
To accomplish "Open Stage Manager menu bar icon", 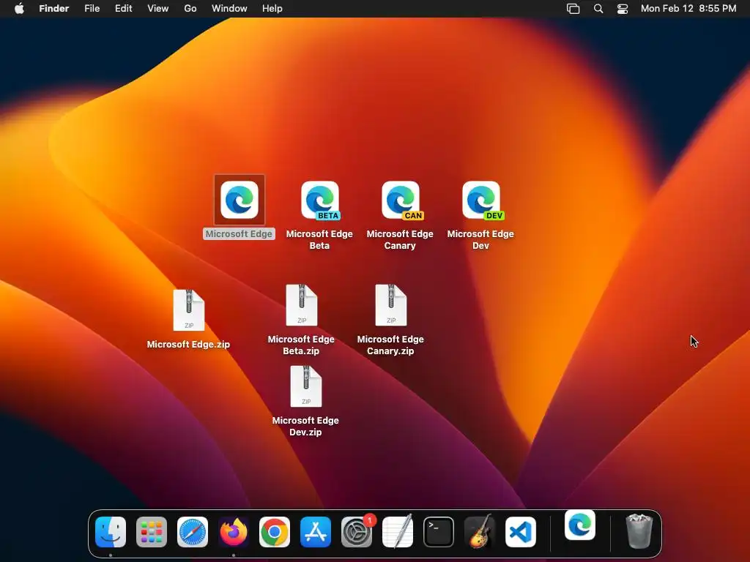I will (573, 9).
